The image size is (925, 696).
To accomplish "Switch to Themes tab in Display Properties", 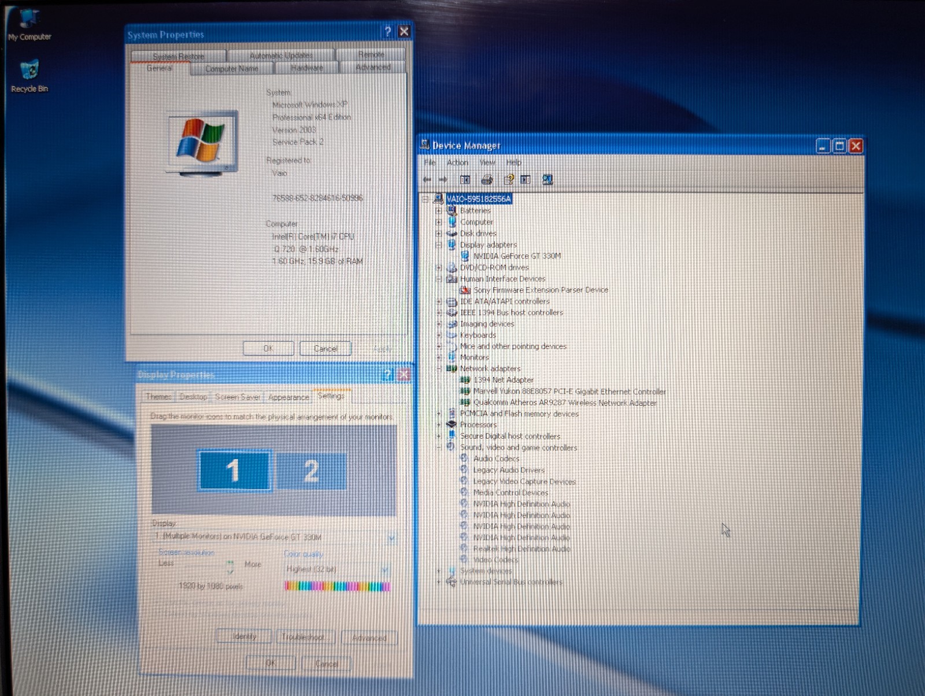I will pos(158,397).
